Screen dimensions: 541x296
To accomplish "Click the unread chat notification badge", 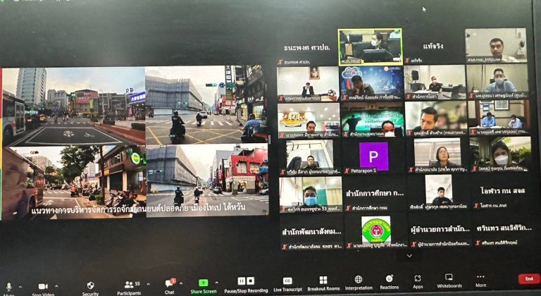I will tap(173, 280).
